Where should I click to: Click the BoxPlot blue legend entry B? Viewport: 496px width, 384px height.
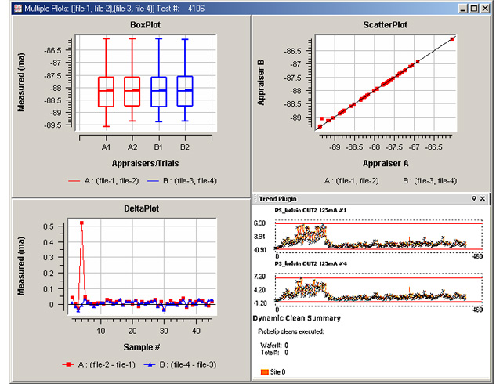(183, 181)
